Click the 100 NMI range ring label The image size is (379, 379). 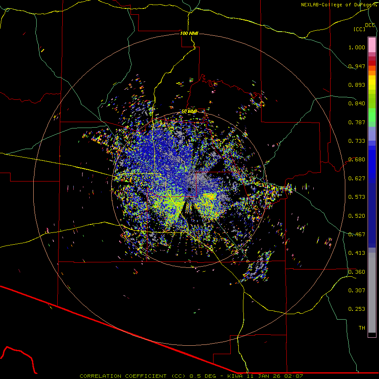click(189, 33)
